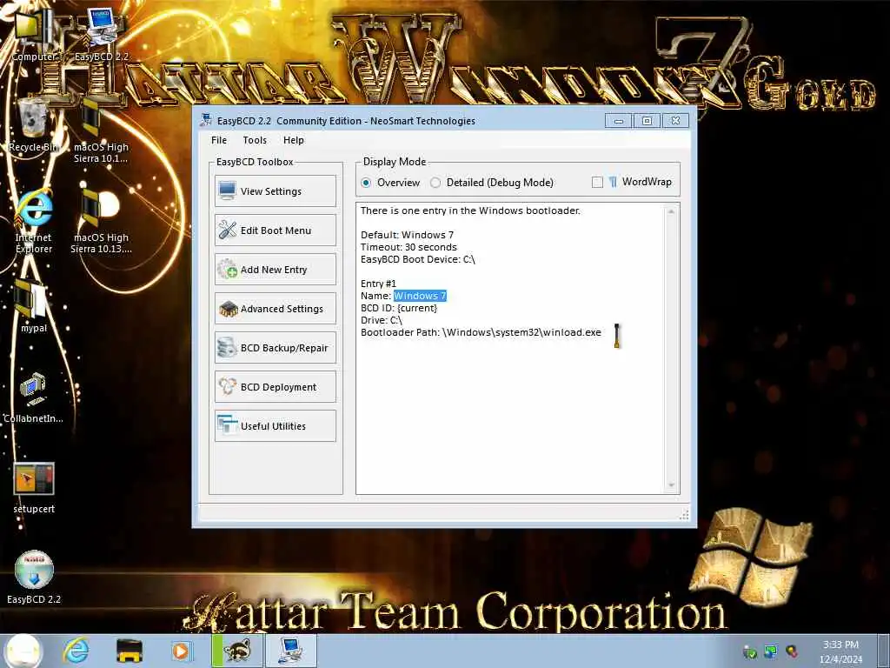Close the EasyBCD window

(x=675, y=120)
